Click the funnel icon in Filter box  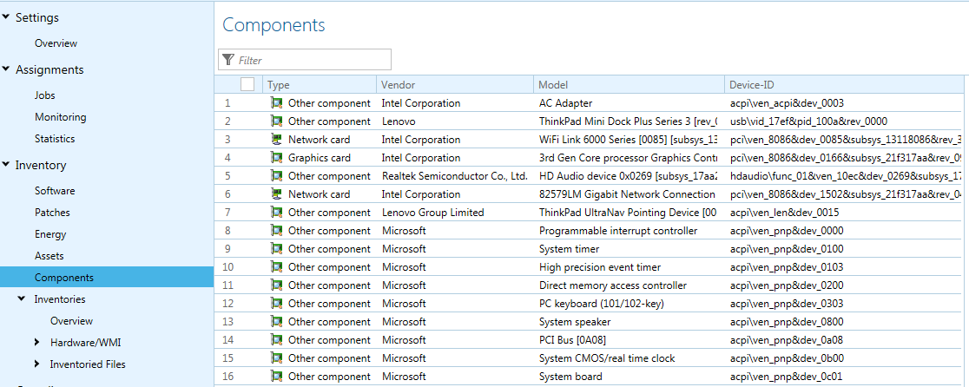[x=228, y=60]
